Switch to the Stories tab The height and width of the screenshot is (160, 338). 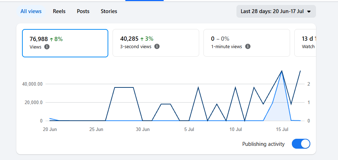click(x=109, y=11)
